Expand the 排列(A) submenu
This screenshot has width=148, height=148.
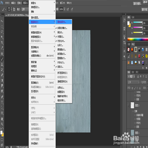coord(42,98)
